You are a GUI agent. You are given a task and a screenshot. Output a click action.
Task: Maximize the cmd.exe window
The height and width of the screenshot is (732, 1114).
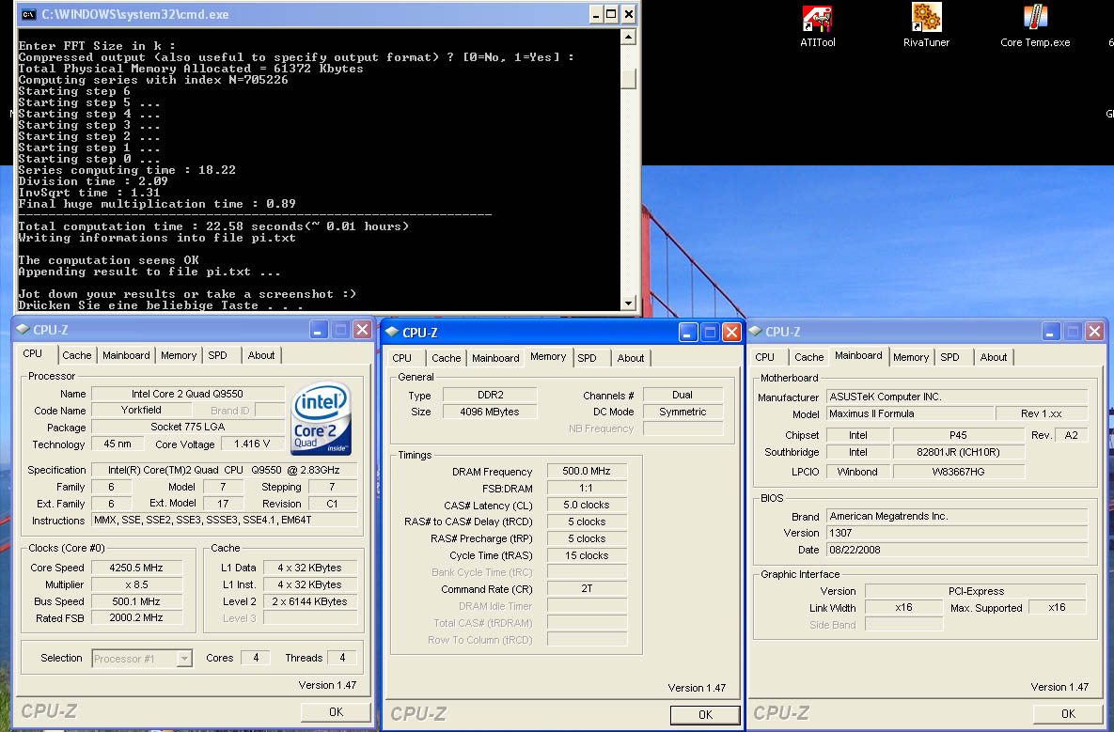(x=611, y=14)
